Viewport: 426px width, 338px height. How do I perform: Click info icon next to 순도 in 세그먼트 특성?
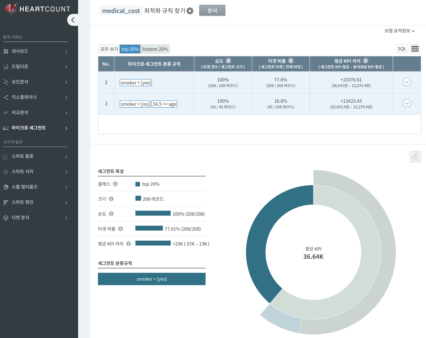pos(111,214)
